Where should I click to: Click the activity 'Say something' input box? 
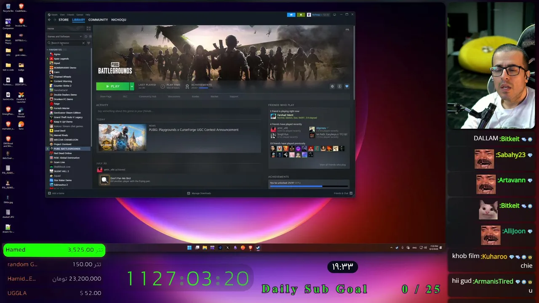[x=179, y=111]
